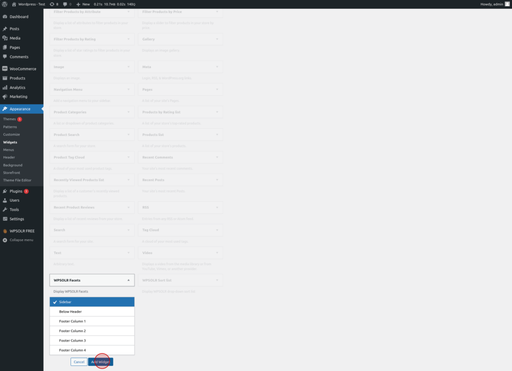Click the Collapse menu arrow icon

tap(5, 240)
